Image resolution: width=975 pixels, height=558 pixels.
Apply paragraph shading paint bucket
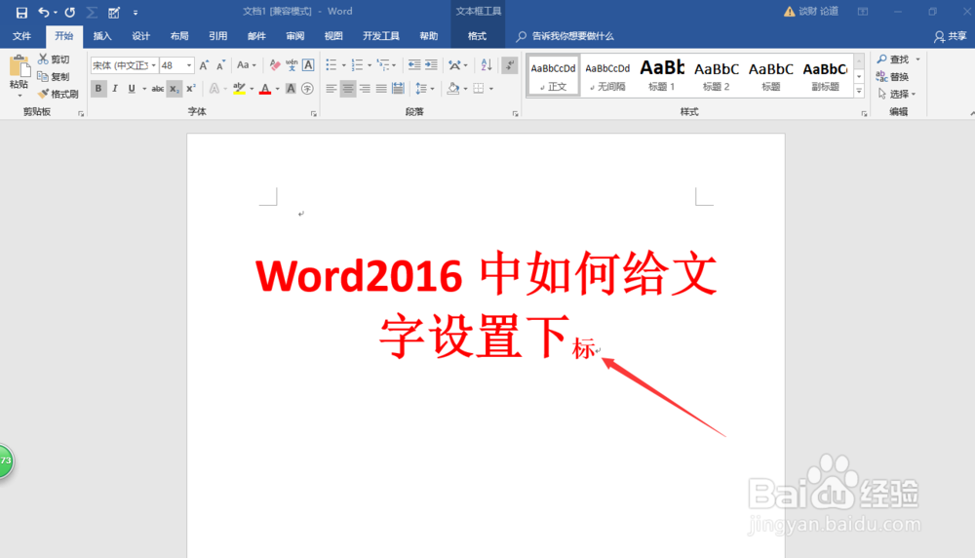point(453,89)
